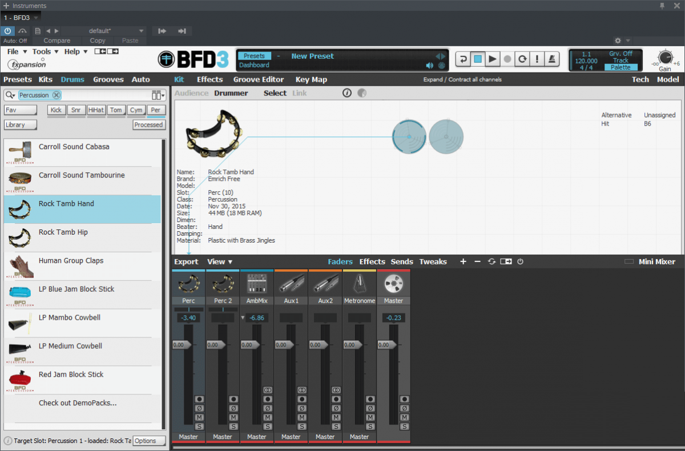The width and height of the screenshot is (685, 451).
Task: Mute the AmbMix channel
Action: [x=268, y=417]
